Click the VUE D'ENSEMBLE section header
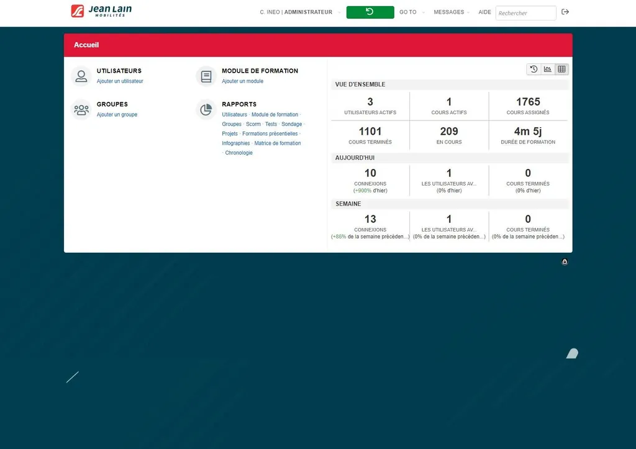 tap(450, 84)
